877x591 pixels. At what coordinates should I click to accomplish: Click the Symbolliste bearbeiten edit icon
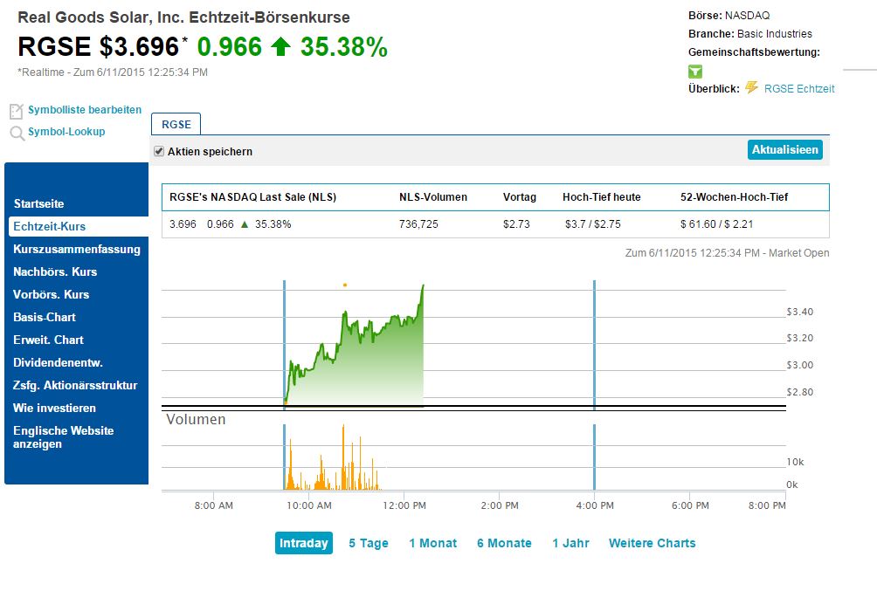[x=17, y=111]
